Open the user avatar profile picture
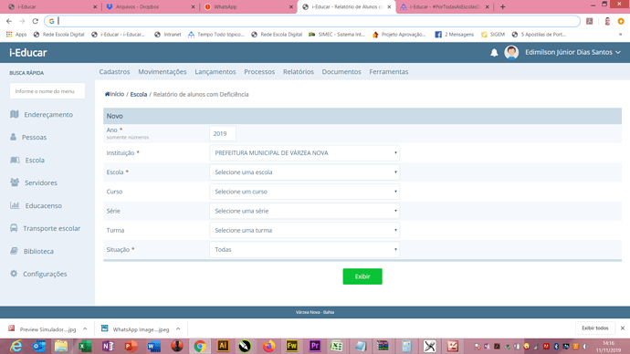Screen dimensions: 630x354 pyautogui.click(x=511, y=53)
